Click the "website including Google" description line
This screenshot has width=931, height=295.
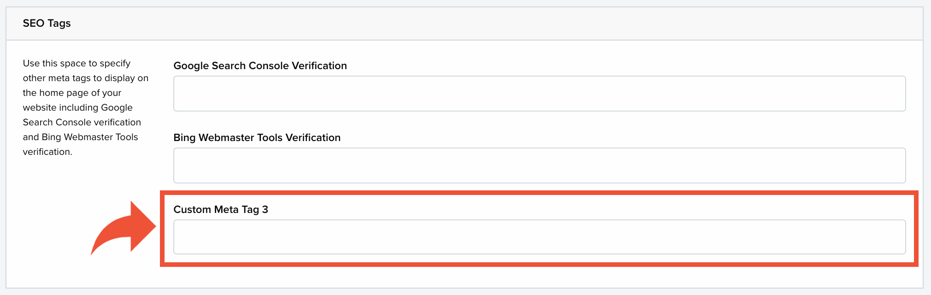pyautogui.click(x=77, y=107)
